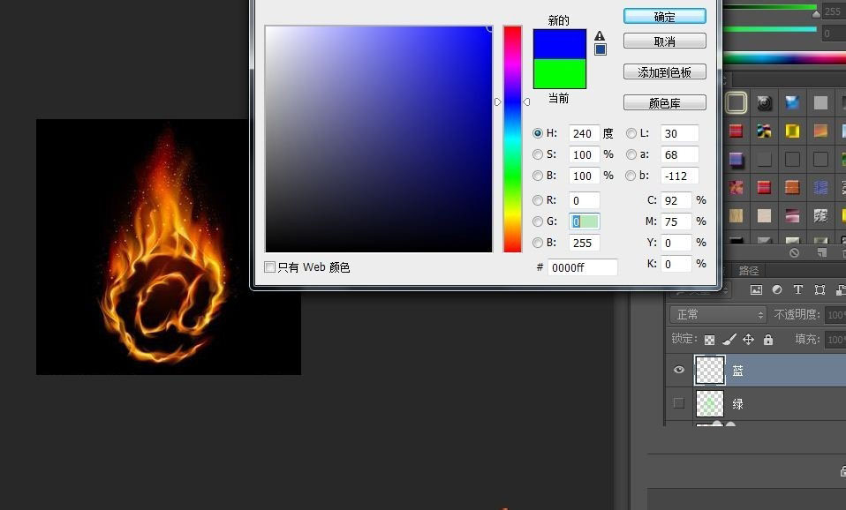Click the vertical rainbow hue slider
Image resolution: width=846 pixels, height=510 pixels.
(512, 139)
